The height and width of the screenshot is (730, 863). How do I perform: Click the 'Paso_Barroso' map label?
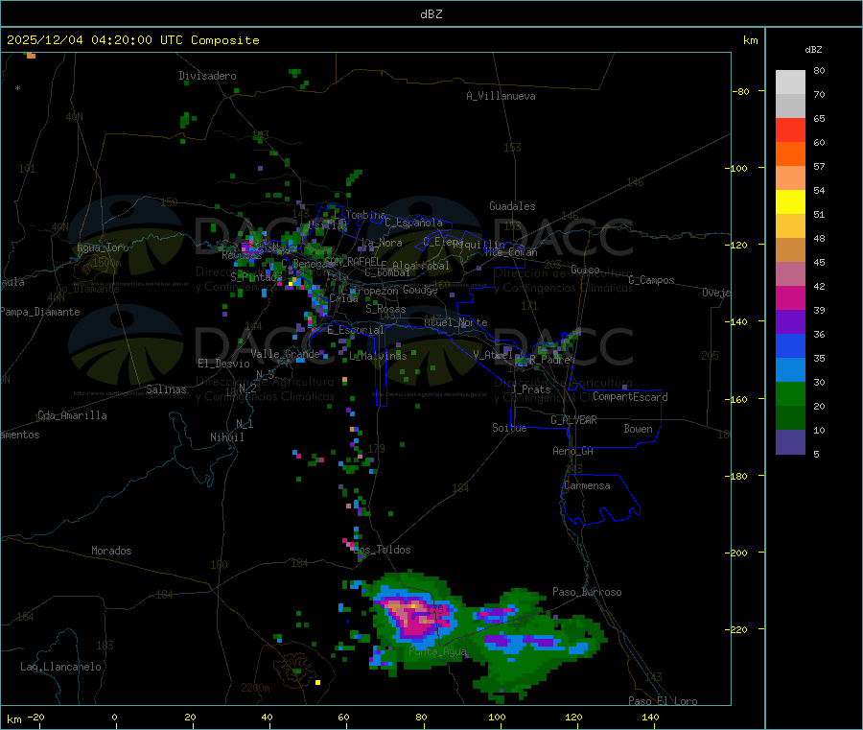coord(587,592)
